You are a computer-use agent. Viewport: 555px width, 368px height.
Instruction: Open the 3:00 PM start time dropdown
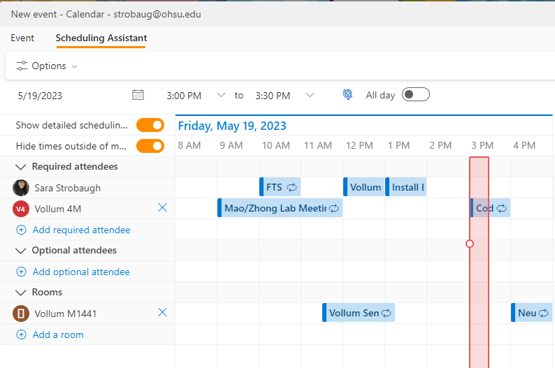[221, 95]
